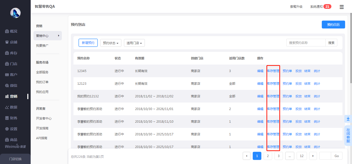
Task: Click the 我的预约12132 reservation name
Action: (x=88, y=96)
